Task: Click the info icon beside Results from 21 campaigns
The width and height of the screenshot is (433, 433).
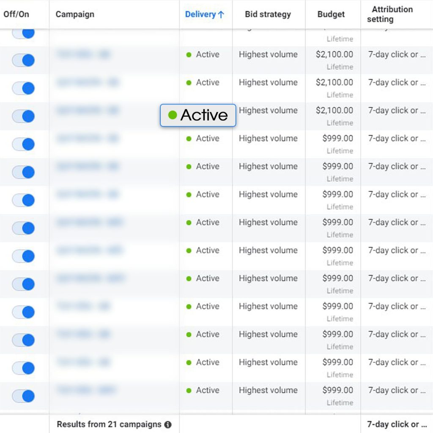Action: point(168,425)
